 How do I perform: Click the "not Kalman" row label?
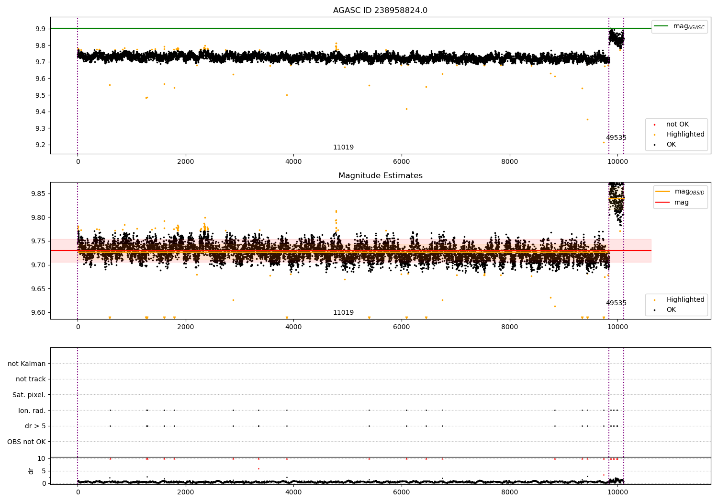click(27, 364)
